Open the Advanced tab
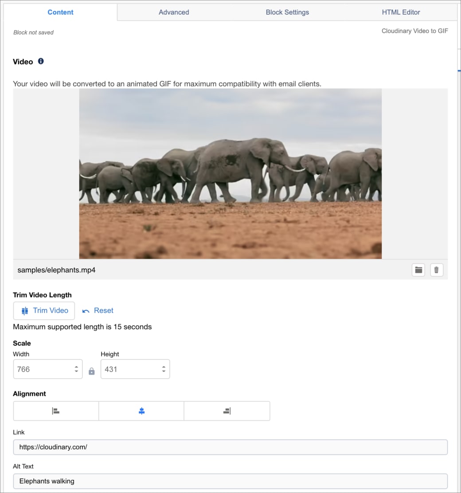461x493 pixels. point(174,12)
